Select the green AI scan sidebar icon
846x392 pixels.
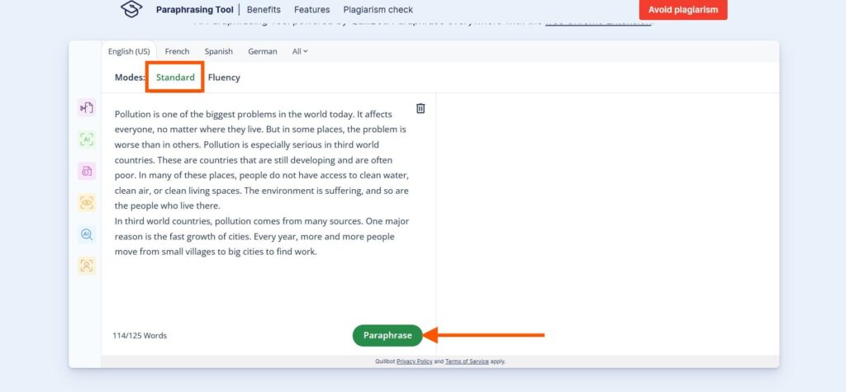point(87,139)
